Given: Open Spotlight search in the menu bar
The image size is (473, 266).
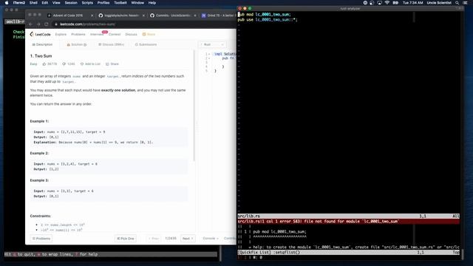Looking at the screenshot, I should click(457, 3).
